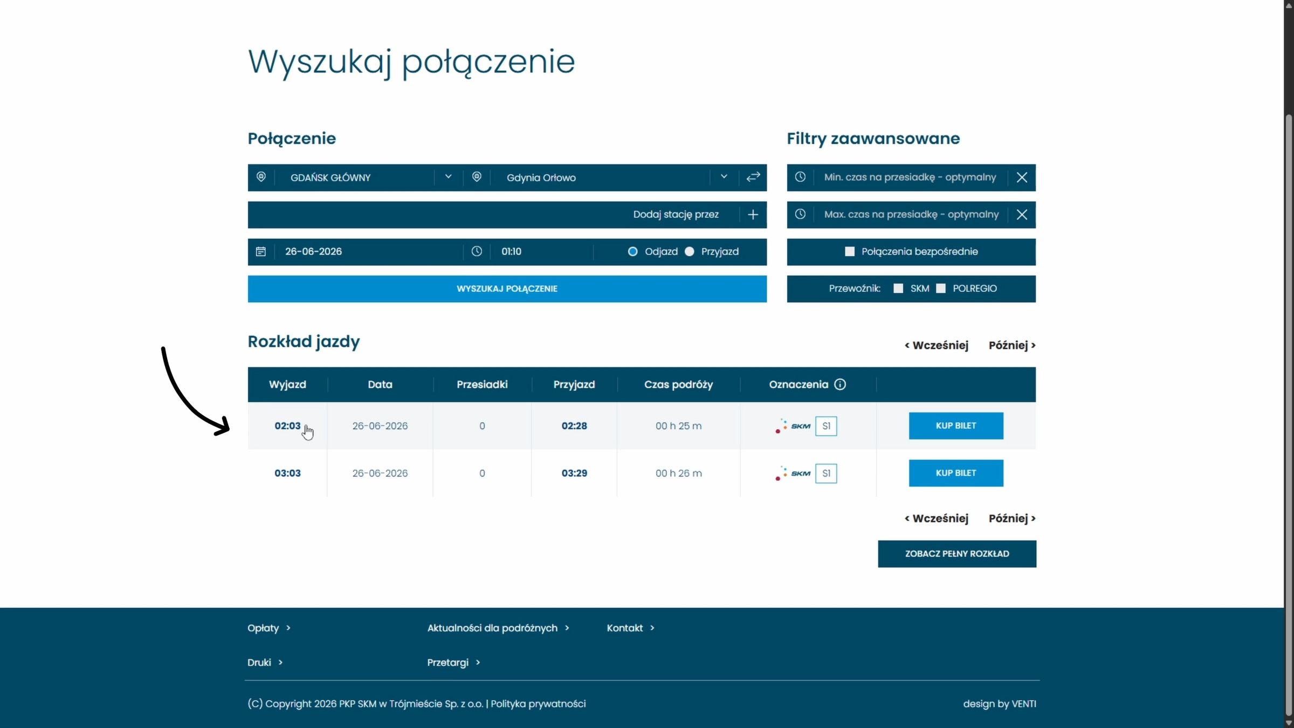Click upper Wcześniej link above the table

click(x=937, y=345)
